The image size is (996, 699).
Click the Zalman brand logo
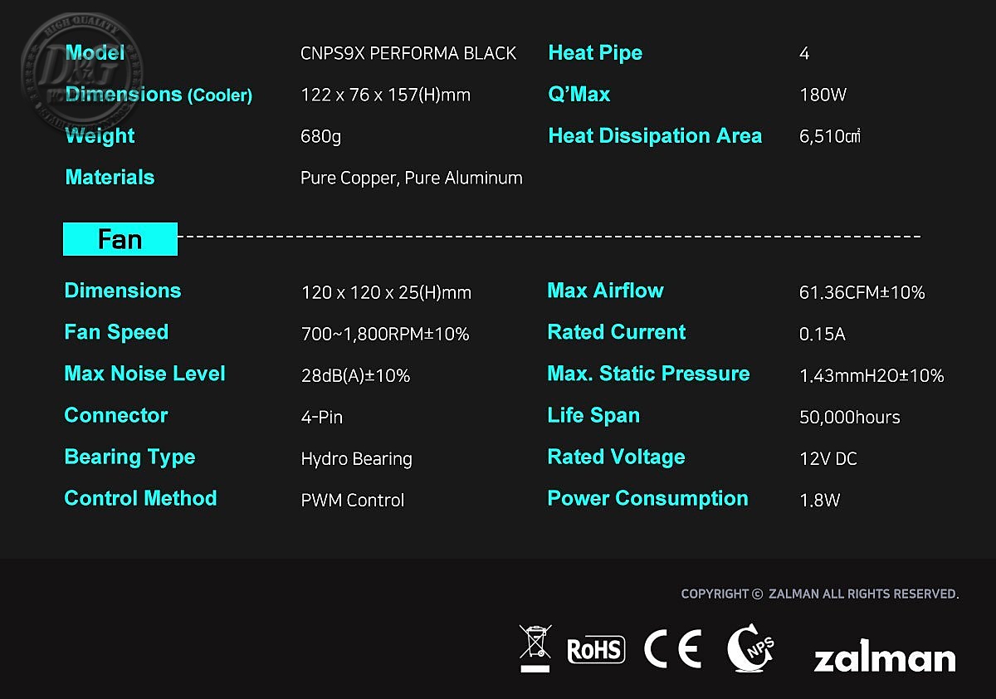pos(884,658)
